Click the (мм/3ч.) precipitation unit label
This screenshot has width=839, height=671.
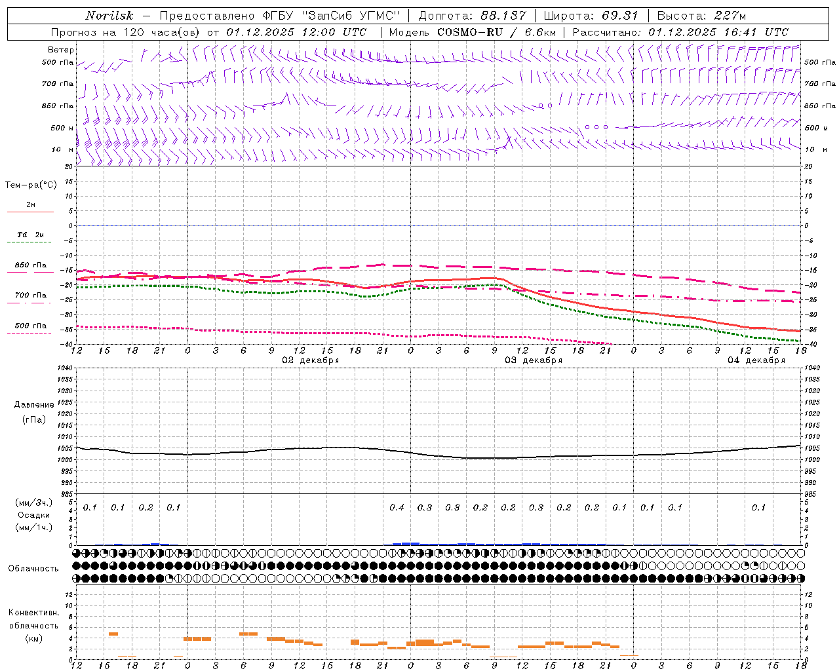(x=34, y=503)
